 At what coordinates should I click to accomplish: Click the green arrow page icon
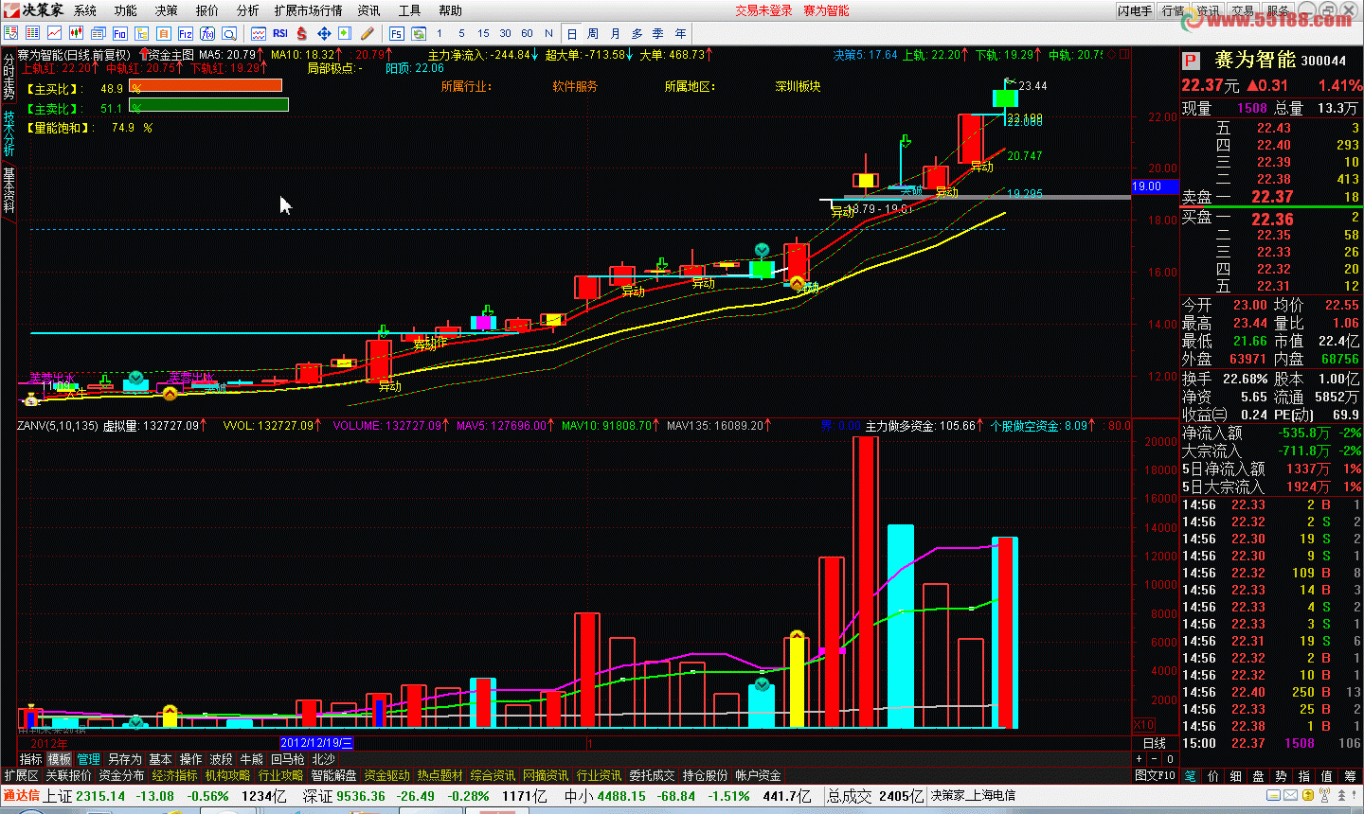tap(345, 33)
